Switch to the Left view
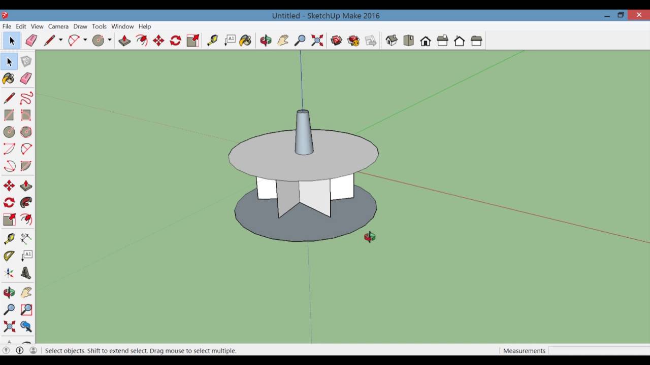This screenshot has width=650, height=365. pos(476,41)
